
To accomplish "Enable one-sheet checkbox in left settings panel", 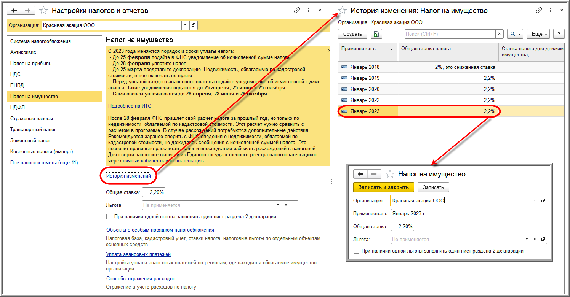I will 109,217.
